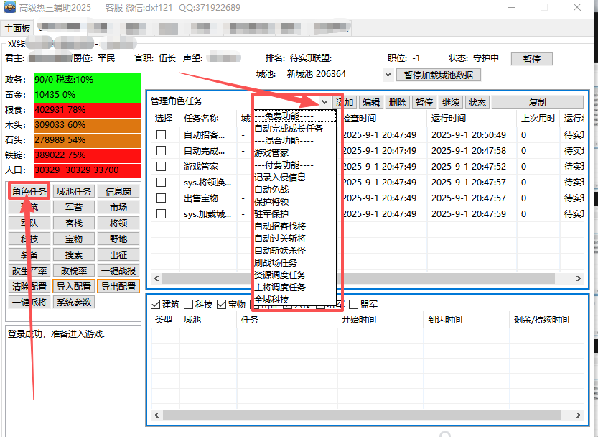
Task: Click the app icon in the title bar
Action: pos(10,7)
